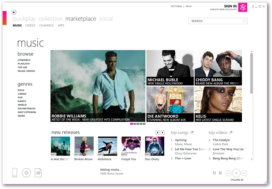Go back using the back arrow icon
272x189 pixels.
(14, 12)
